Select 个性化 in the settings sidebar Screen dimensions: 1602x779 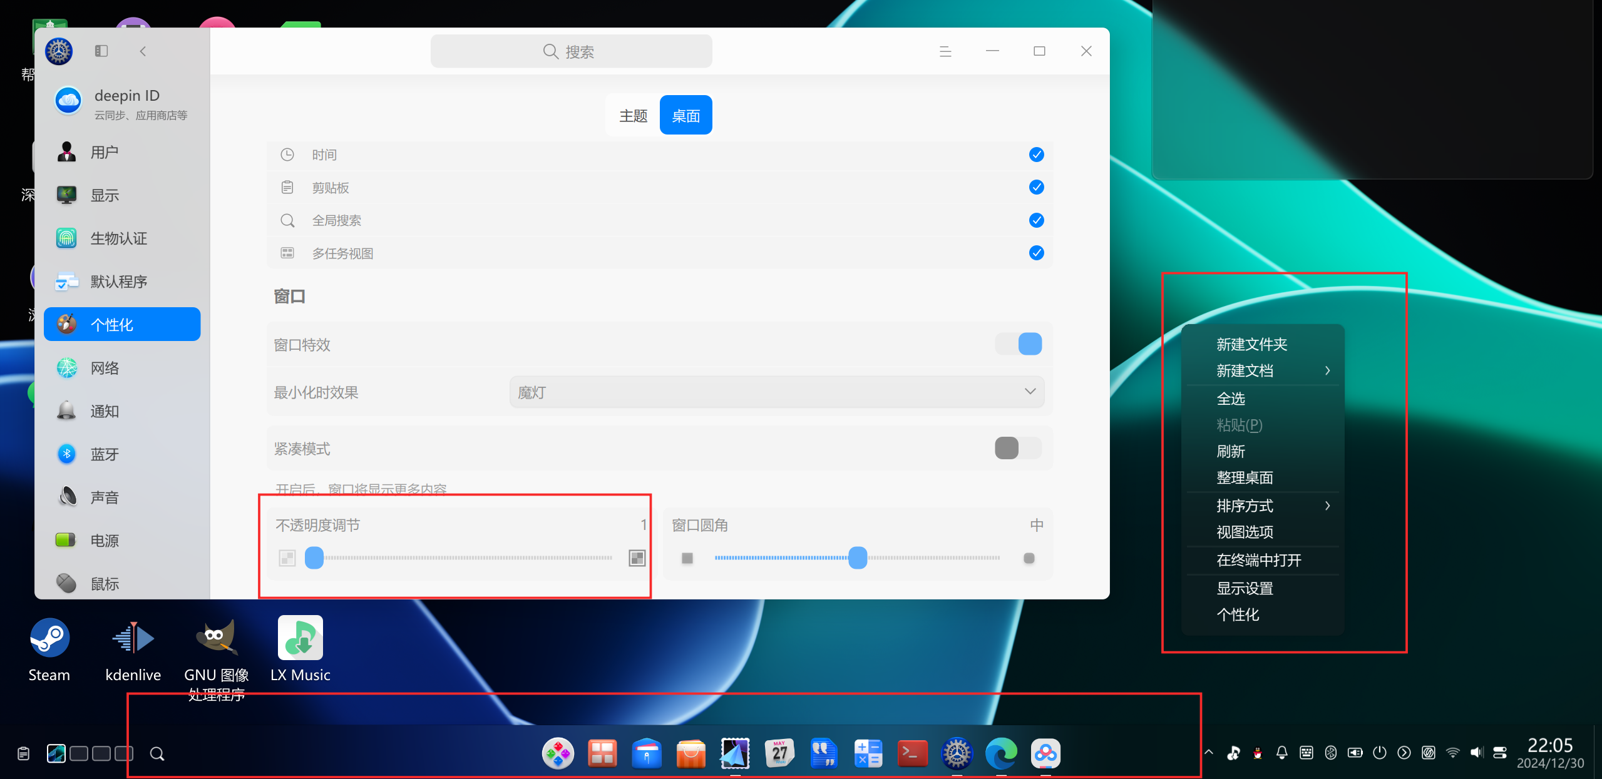tap(121, 324)
